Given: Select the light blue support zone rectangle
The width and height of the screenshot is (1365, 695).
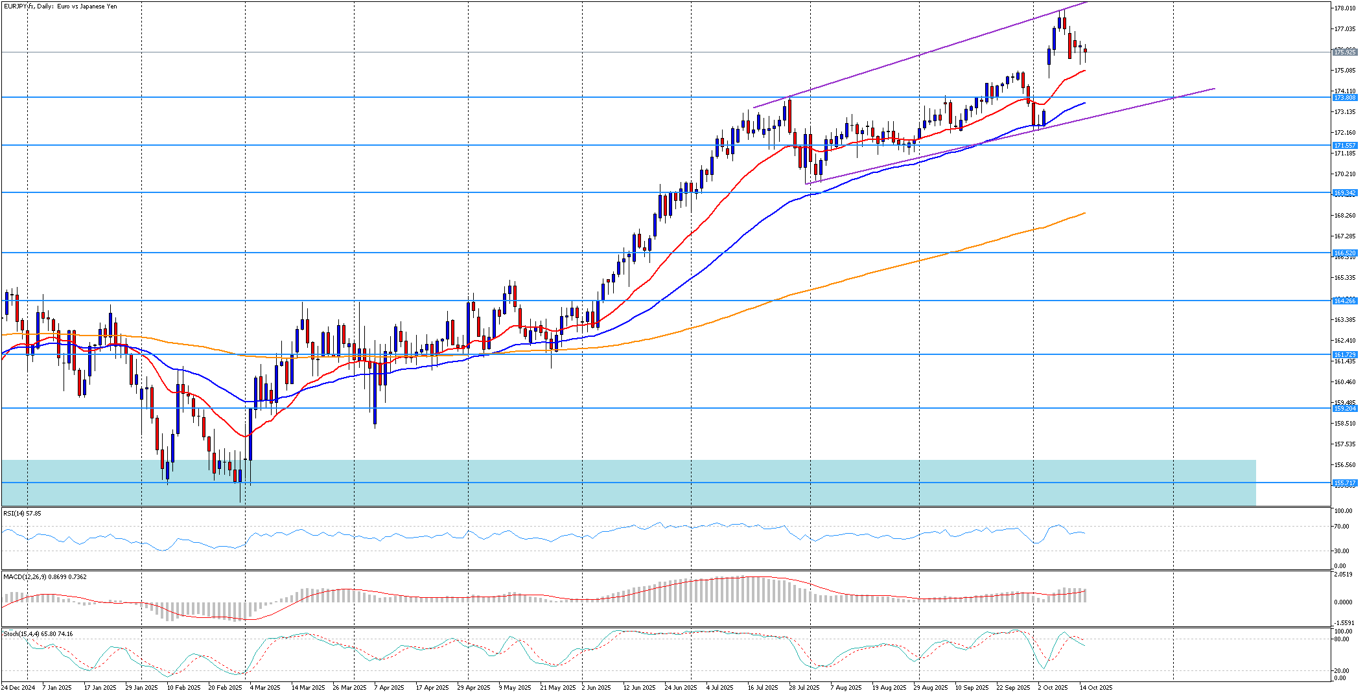Looking at the screenshot, I should pos(629,483).
